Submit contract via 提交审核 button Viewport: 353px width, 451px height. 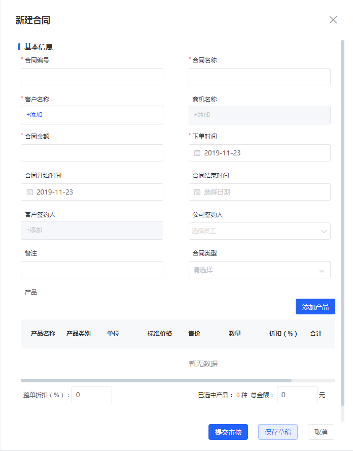click(x=228, y=432)
